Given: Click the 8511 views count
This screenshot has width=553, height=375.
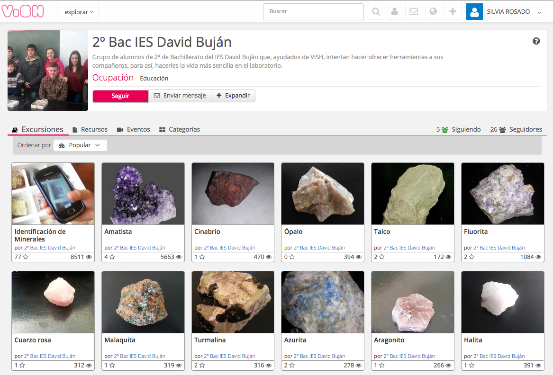Looking at the screenshot, I should click(x=77, y=257).
